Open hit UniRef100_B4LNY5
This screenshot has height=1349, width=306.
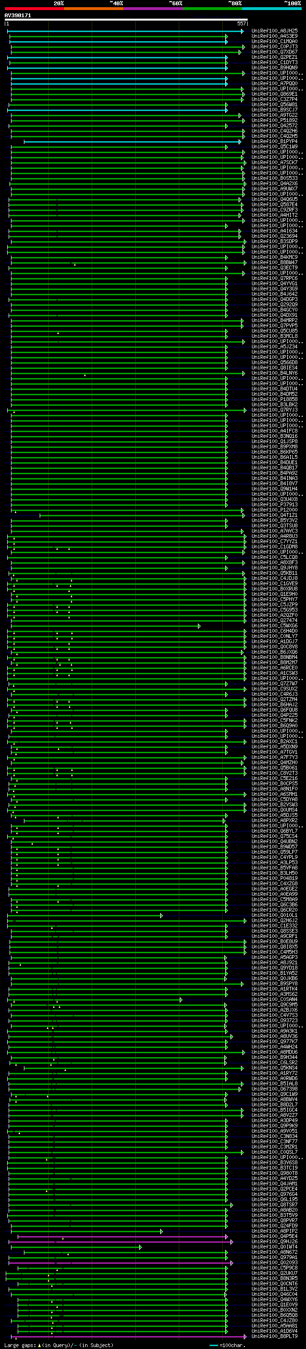pyautogui.click(x=274, y=373)
